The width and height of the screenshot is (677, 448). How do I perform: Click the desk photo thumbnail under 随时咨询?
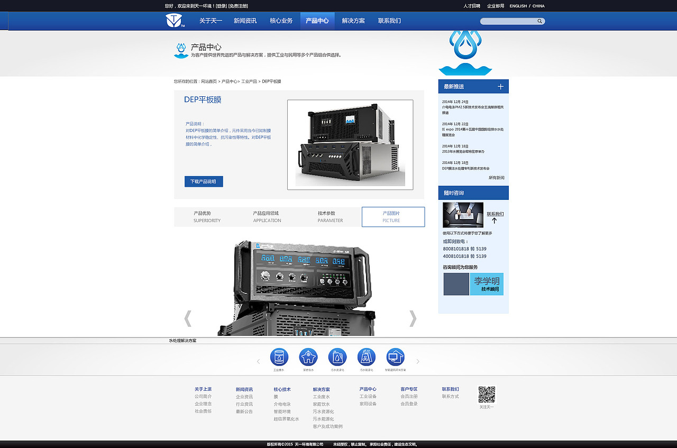(x=463, y=215)
